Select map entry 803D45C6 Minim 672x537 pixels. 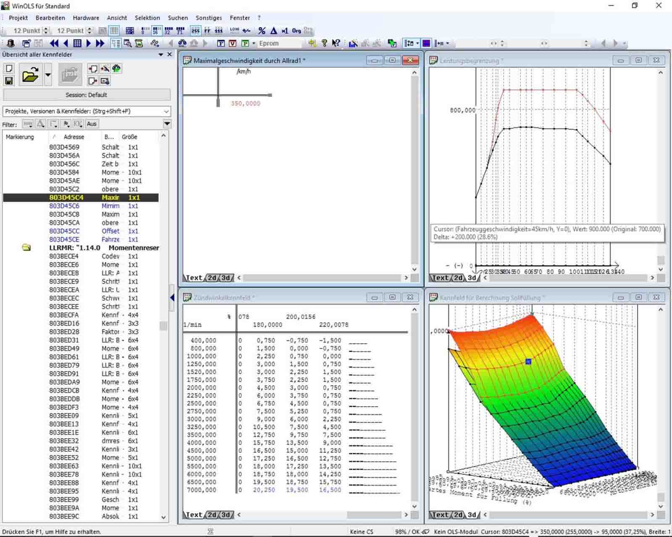pyautogui.click(x=81, y=206)
